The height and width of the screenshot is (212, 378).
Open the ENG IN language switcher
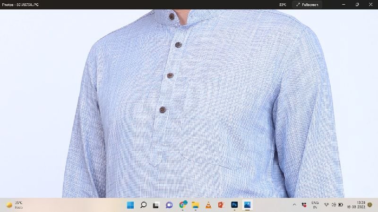click(x=315, y=205)
